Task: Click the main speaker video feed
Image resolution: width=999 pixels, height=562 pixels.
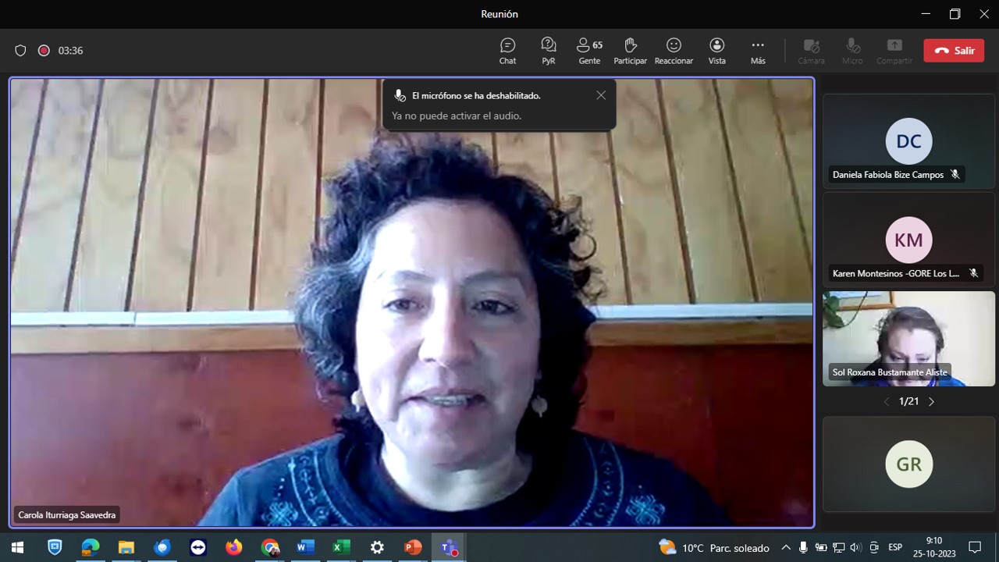Action: point(411,302)
